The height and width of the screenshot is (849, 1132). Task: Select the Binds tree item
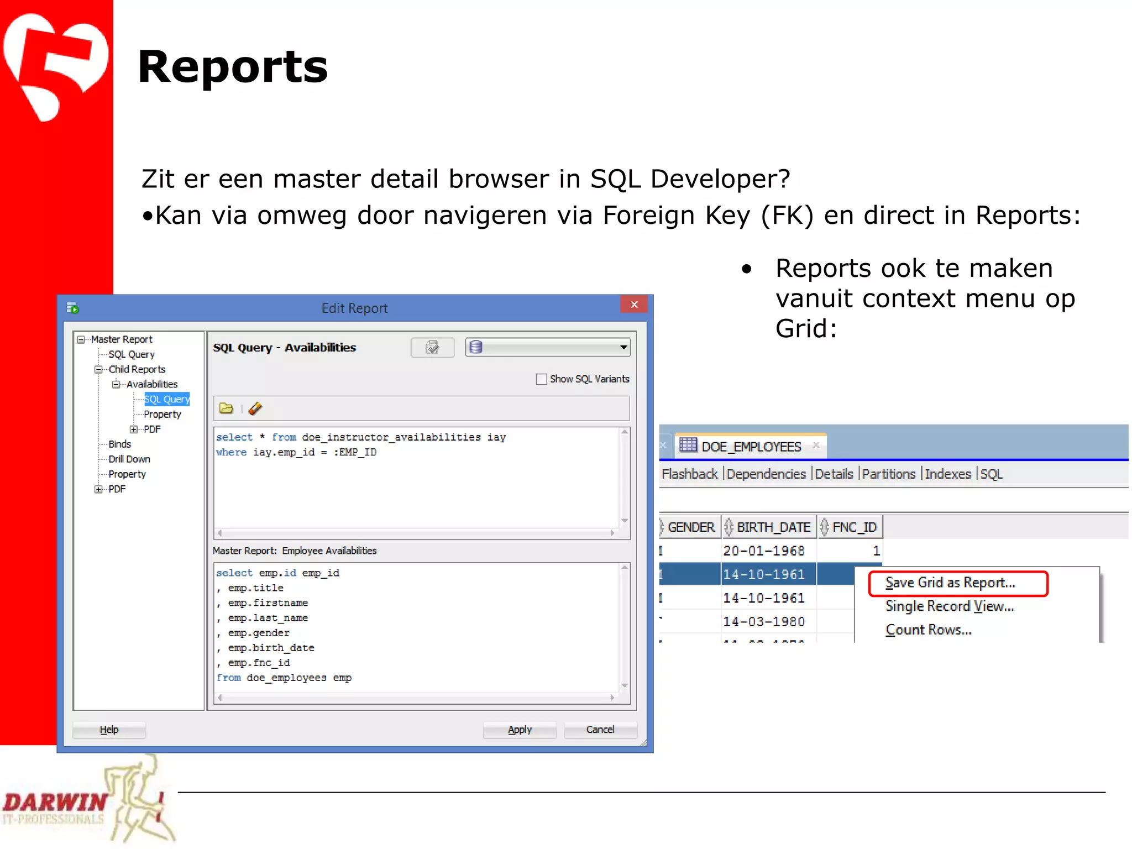tap(120, 444)
